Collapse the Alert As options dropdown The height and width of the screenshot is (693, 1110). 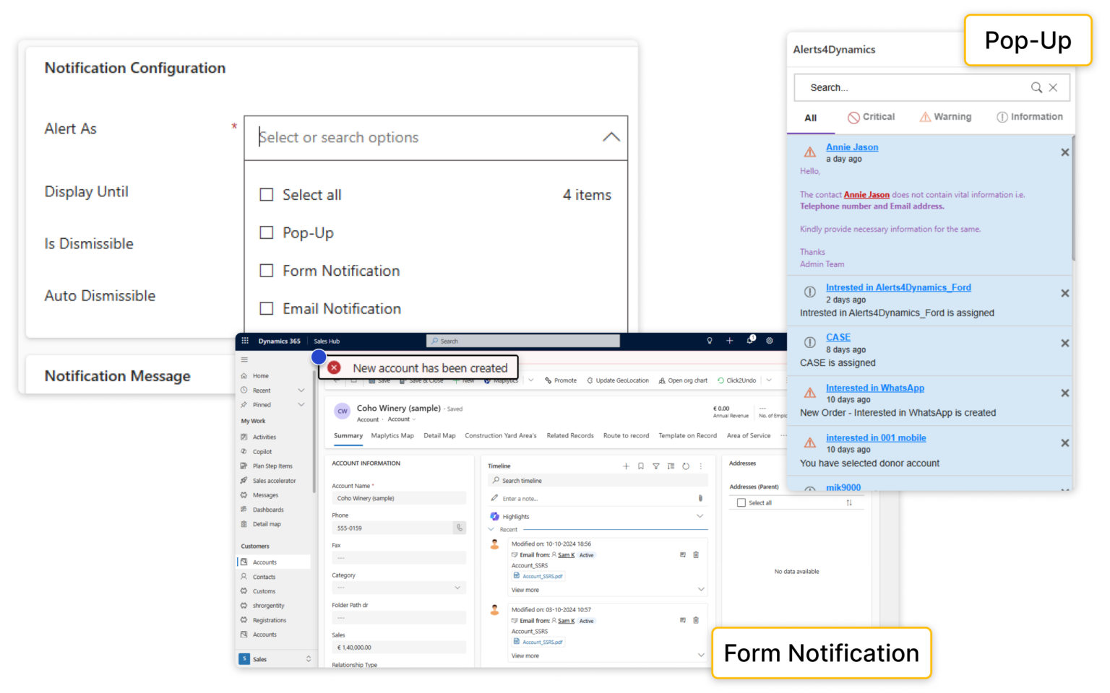coord(611,136)
